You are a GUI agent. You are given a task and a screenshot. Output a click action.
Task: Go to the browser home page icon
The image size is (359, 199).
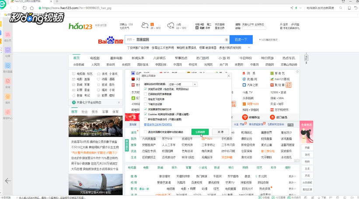32,8
